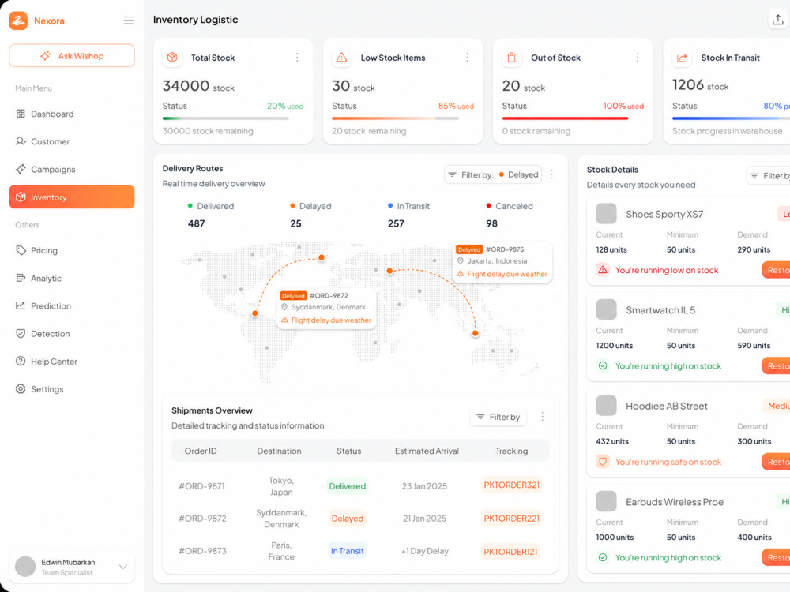Click the Shoes Sporty XS7 product thumbnail

click(x=606, y=213)
